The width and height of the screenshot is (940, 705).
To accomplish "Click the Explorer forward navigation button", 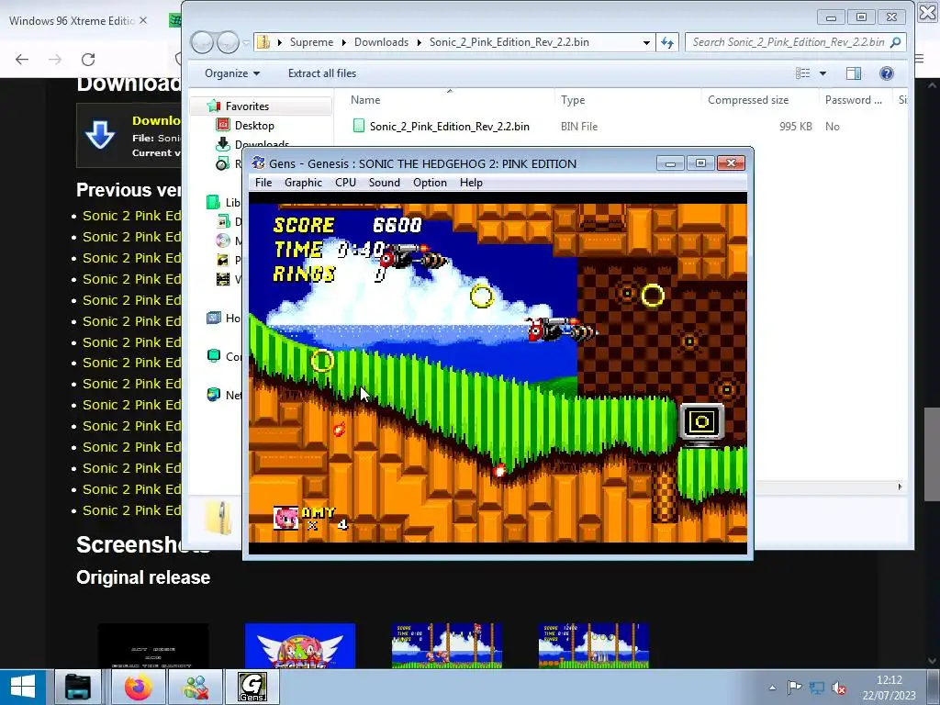I will (228, 42).
